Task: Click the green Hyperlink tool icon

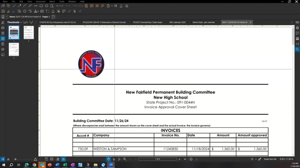Action: [69, 11]
